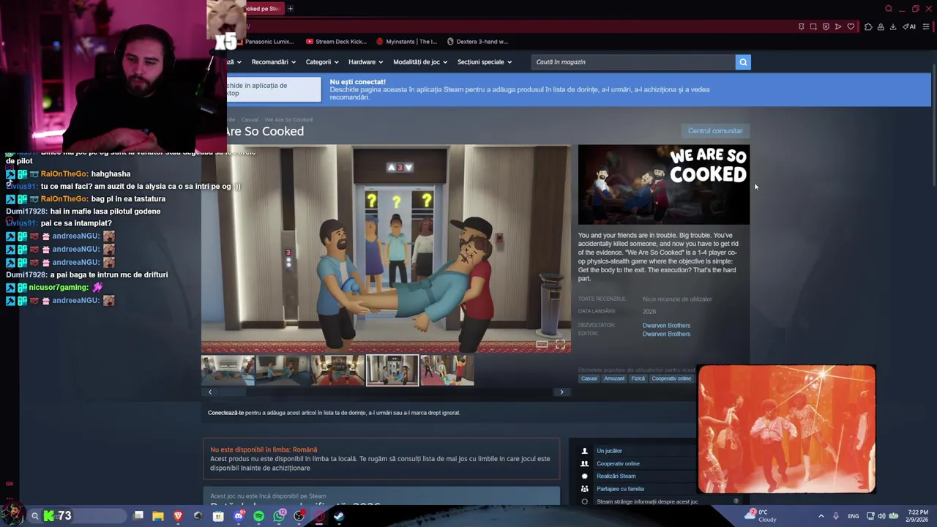
Task: Expand the Categorii dropdown menu
Action: tap(321, 62)
